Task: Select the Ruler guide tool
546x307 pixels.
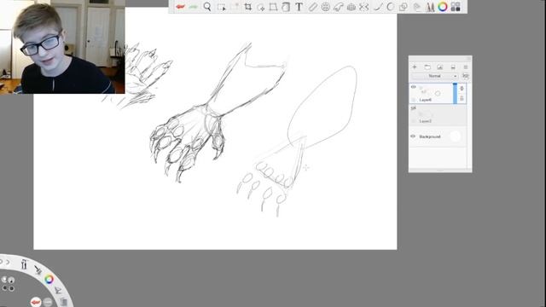Action: pos(312,7)
